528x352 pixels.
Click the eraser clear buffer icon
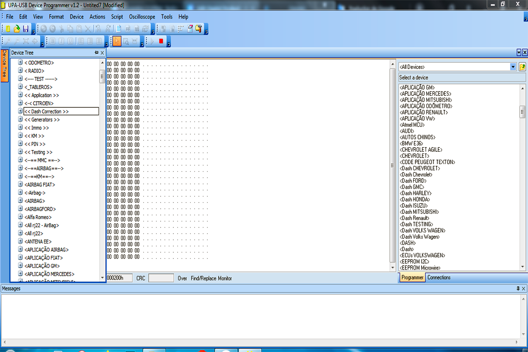(x=190, y=29)
